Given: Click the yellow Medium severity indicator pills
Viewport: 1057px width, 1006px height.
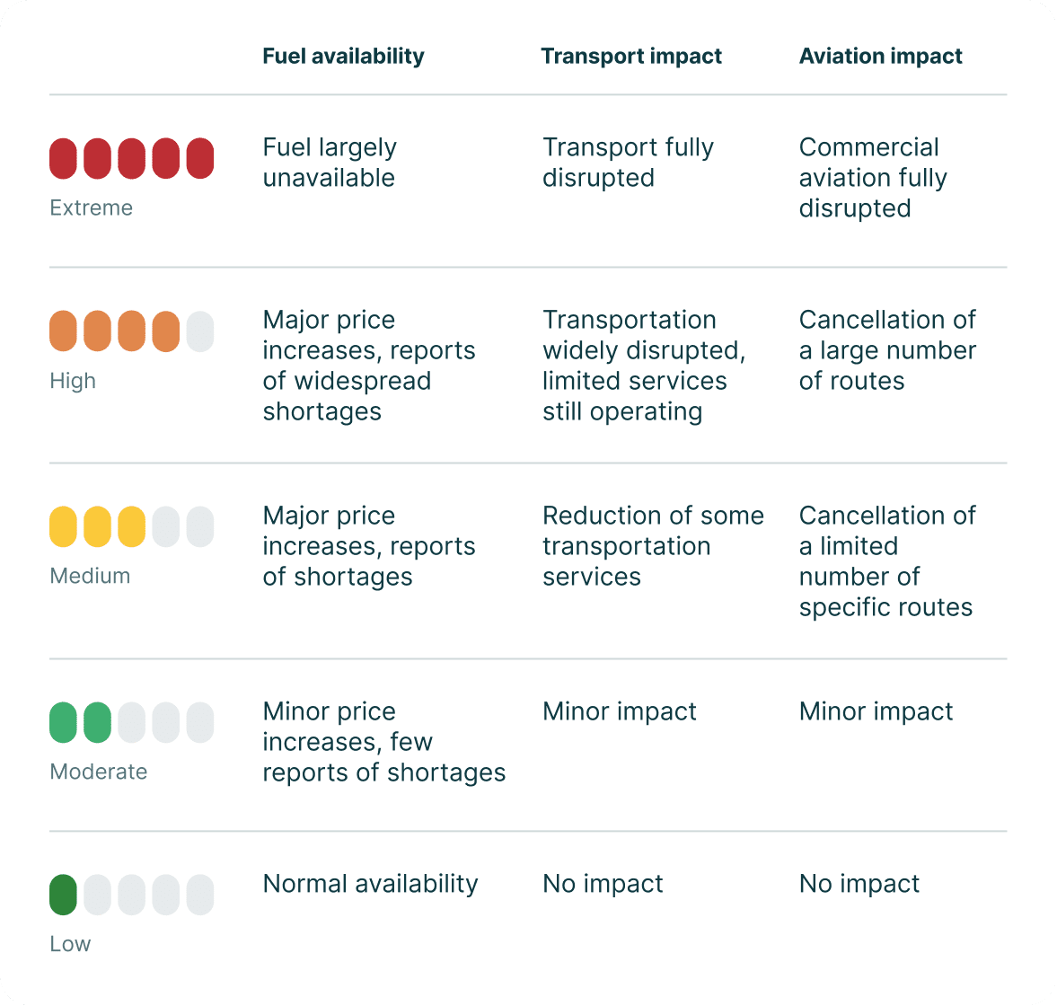Looking at the screenshot, I should [x=97, y=527].
